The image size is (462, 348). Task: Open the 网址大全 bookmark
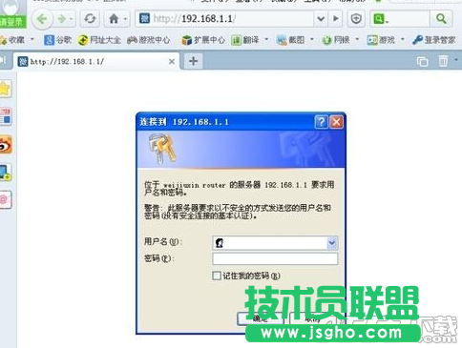click(99, 40)
